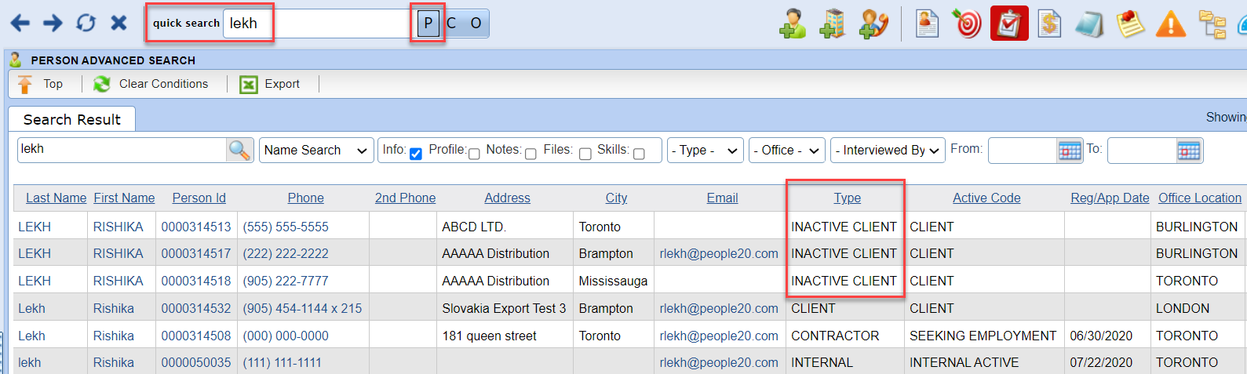Sort by City column header

tap(616, 198)
